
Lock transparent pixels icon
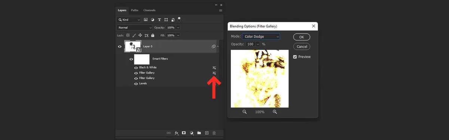tap(128, 35)
